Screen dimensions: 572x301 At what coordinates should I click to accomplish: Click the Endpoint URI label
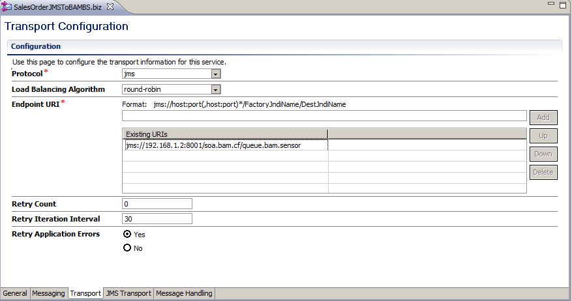pos(35,104)
